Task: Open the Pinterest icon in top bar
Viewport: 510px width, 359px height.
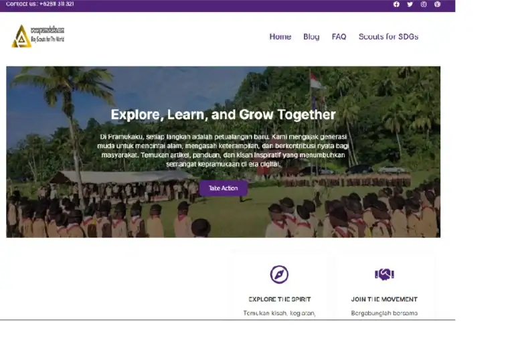Action: pyautogui.click(x=437, y=4)
